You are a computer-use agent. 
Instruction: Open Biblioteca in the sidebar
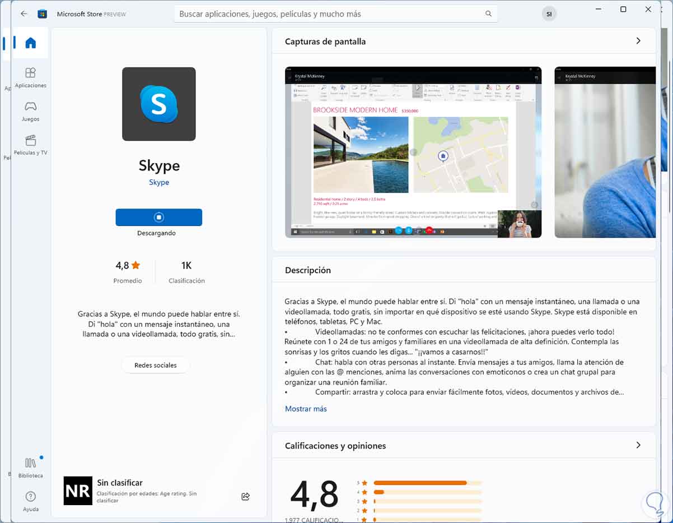(x=31, y=468)
